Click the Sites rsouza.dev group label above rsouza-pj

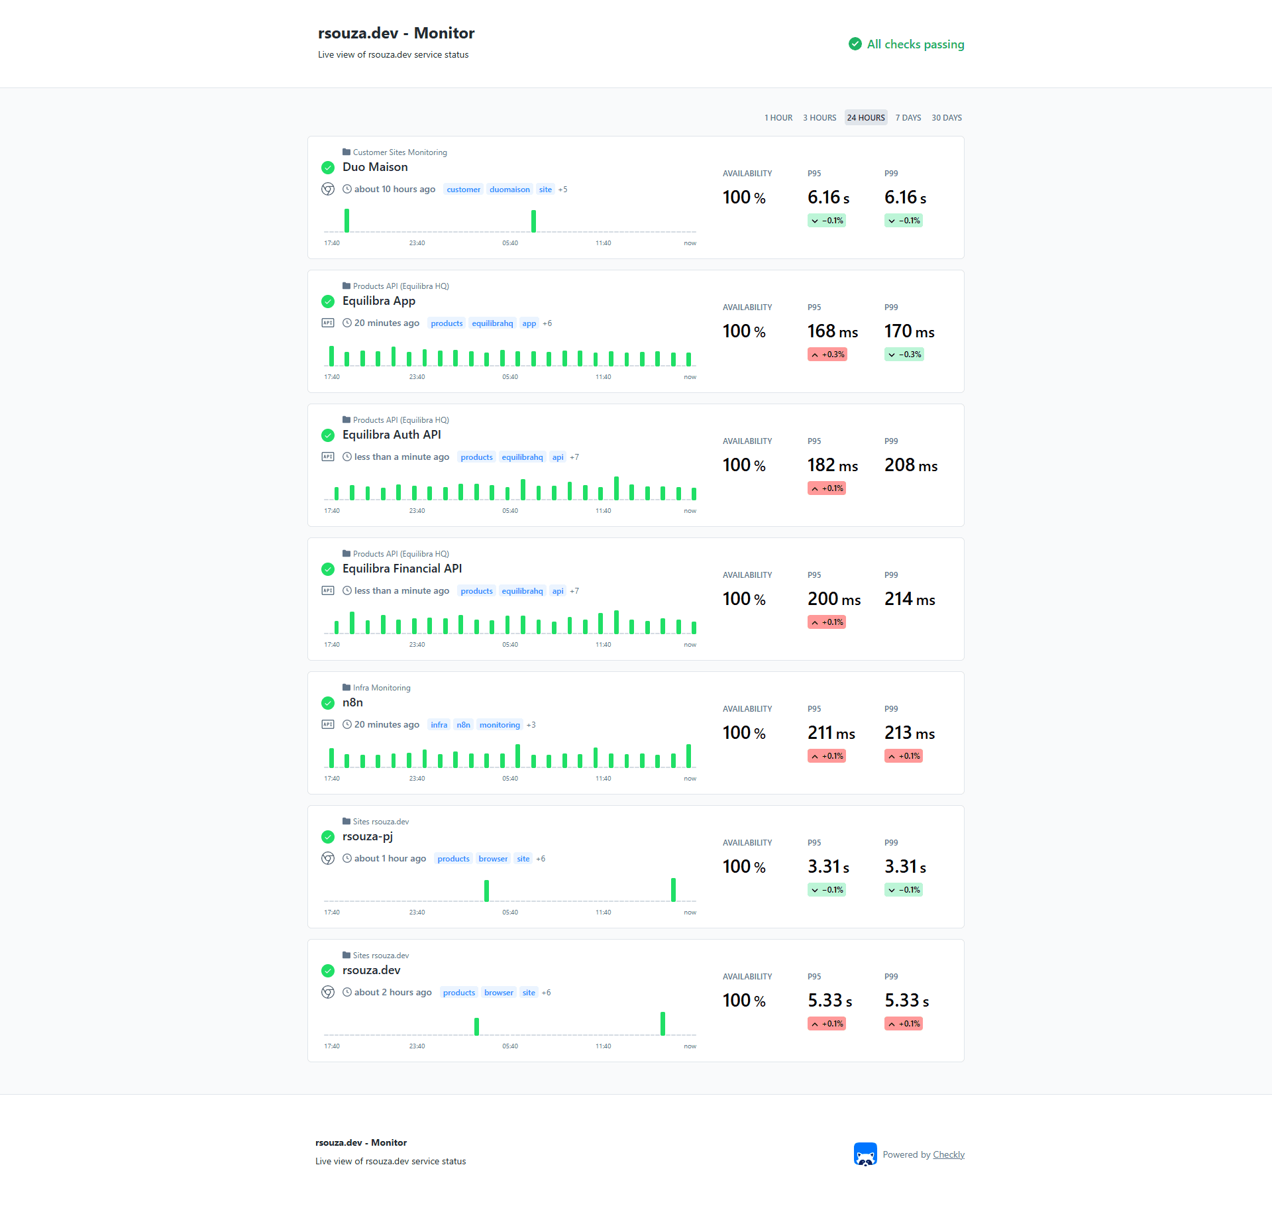point(381,822)
